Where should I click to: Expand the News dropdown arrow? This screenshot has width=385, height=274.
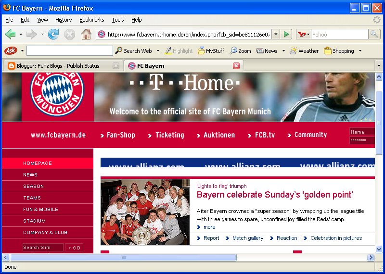(x=283, y=51)
